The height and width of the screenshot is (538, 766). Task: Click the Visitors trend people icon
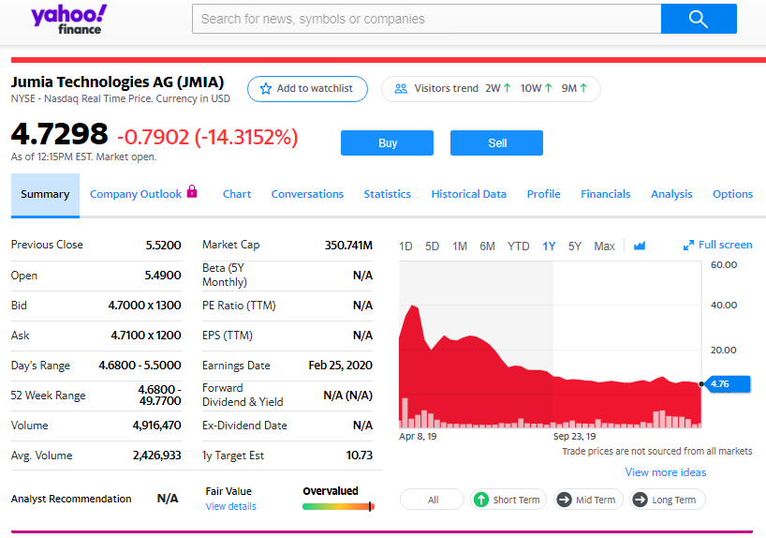pyautogui.click(x=401, y=88)
